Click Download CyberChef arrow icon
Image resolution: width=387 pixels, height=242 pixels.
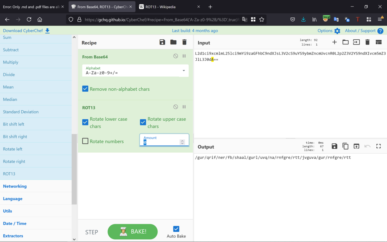[47, 31]
